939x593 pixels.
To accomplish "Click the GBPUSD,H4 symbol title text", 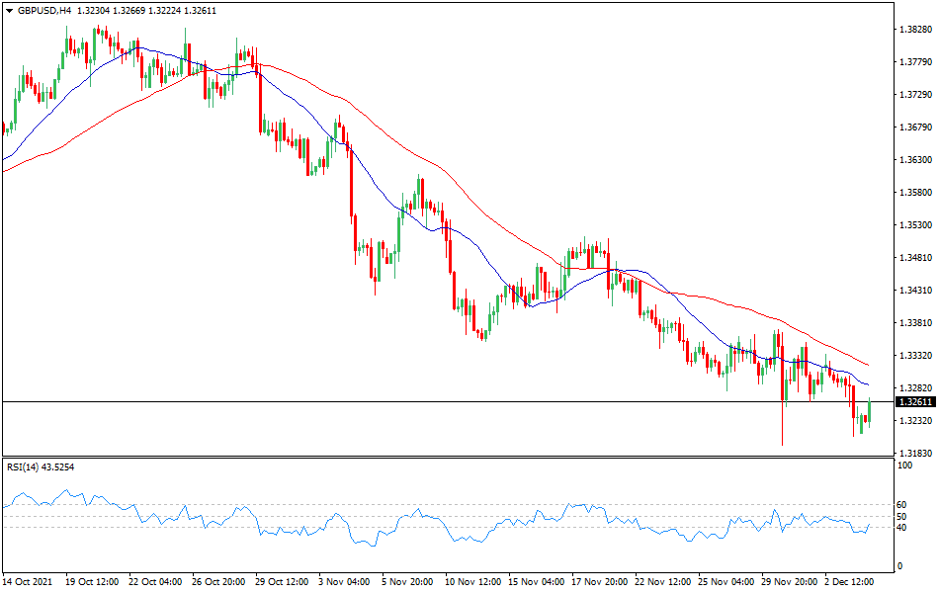I will coord(43,9).
